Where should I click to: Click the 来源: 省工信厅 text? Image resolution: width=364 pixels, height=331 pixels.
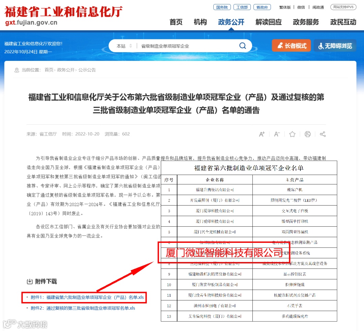click(x=41, y=134)
